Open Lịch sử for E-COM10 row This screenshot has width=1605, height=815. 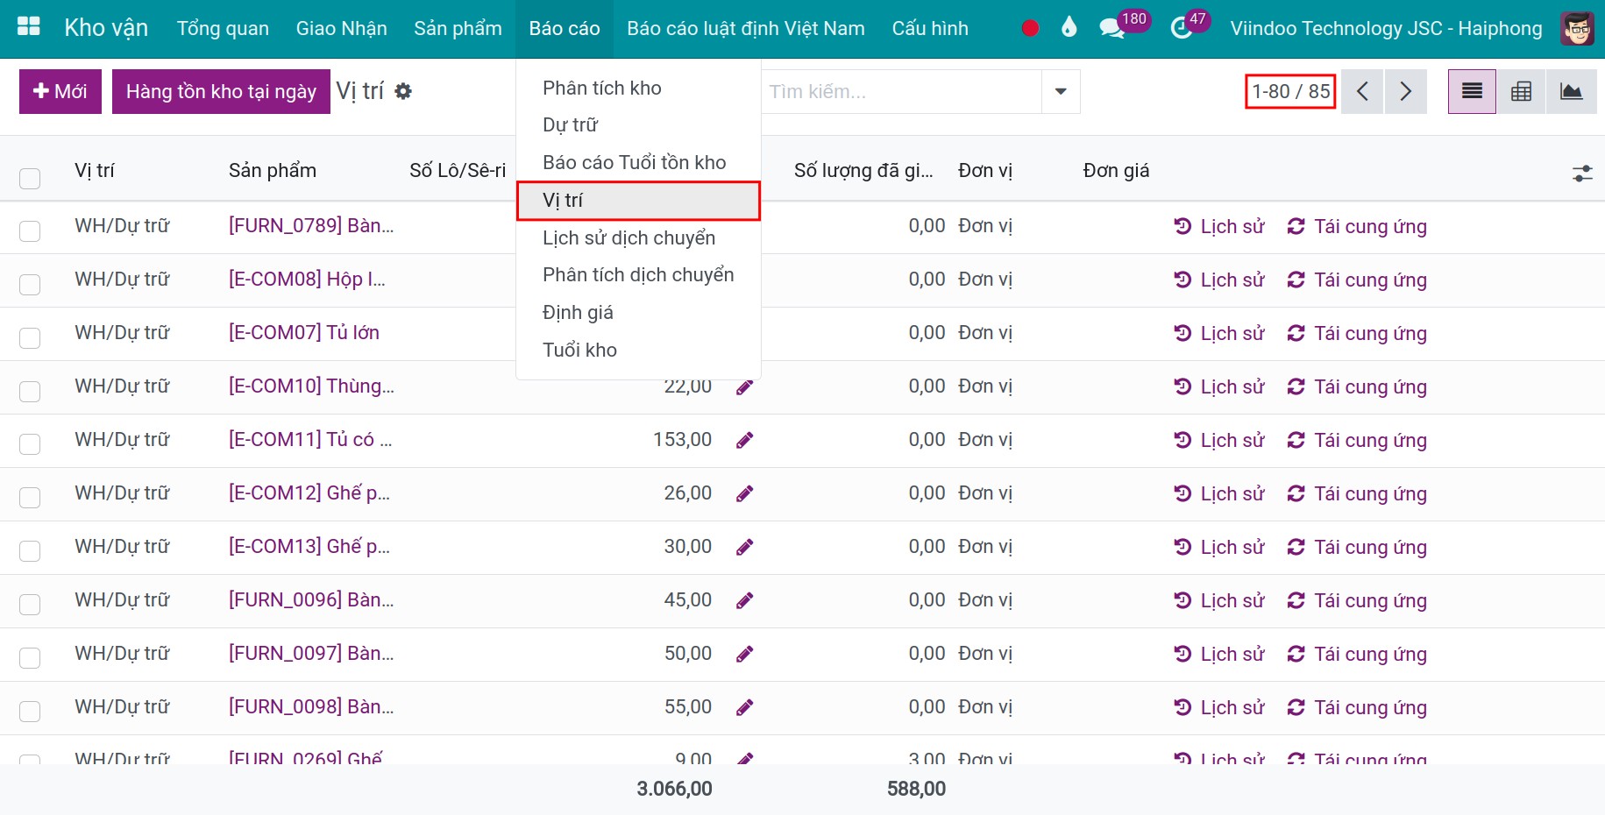click(x=1219, y=386)
